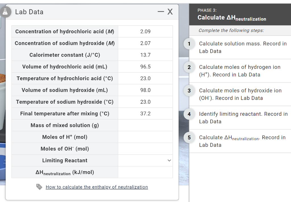Open the enthalpy of neutralization help link
The image size is (291, 202).
tap(97, 187)
